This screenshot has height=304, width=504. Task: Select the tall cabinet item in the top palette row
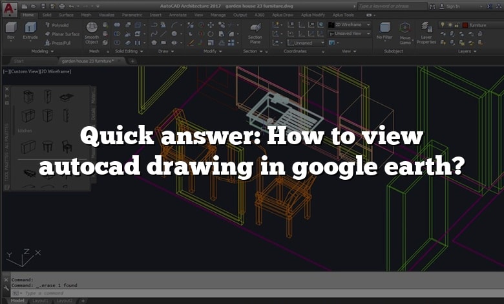pyautogui.click(x=48, y=96)
